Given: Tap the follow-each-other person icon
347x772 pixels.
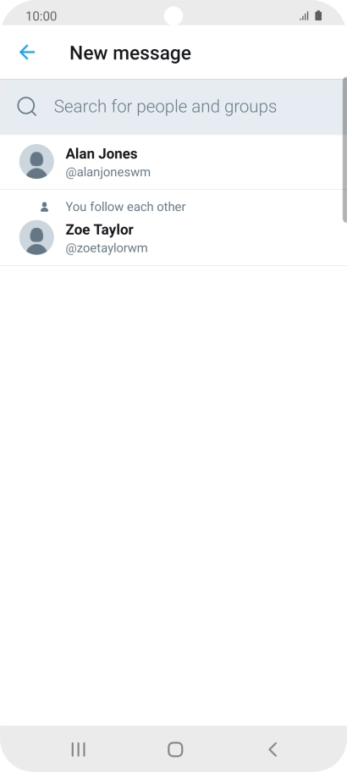Looking at the screenshot, I should tap(44, 207).
